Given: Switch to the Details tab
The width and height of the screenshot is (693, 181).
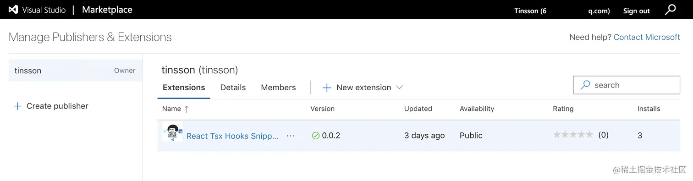Looking at the screenshot, I should click(233, 88).
